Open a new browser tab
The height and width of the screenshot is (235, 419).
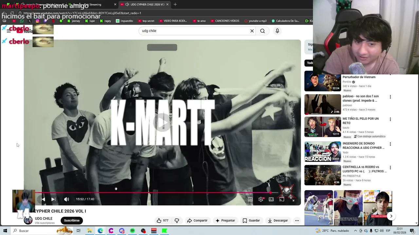[175, 5]
